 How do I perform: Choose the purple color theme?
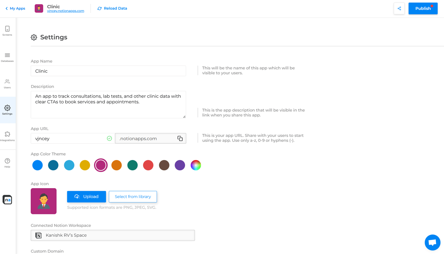(x=180, y=165)
